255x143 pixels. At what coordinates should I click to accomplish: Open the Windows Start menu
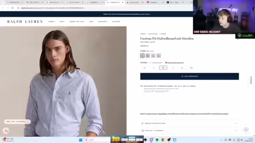click(80, 140)
